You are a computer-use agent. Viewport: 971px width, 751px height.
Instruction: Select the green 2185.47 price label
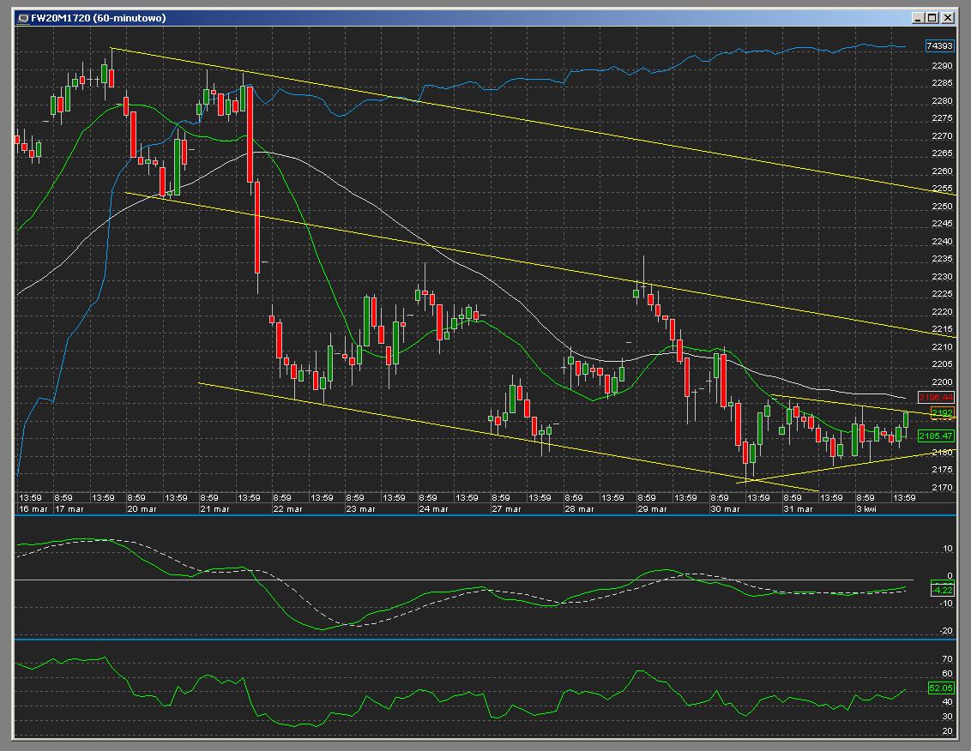(936, 436)
